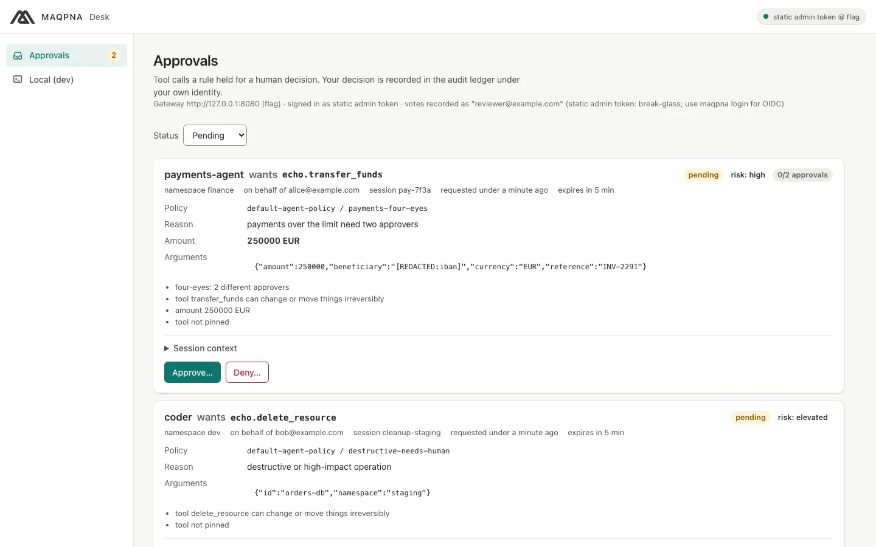Click the payments-agent agent name
This screenshot has height=547, width=876.
(204, 175)
